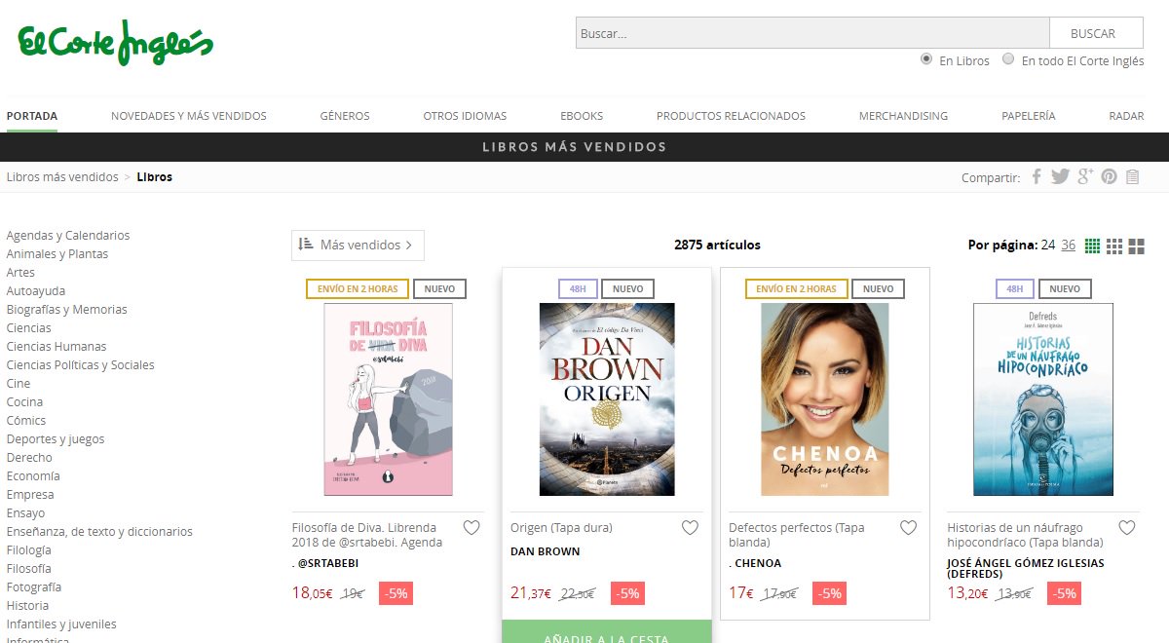The width and height of the screenshot is (1169, 643).
Task: Open 'Biografías y Memorias' category
Action: pyautogui.click(x=66, y=310)
